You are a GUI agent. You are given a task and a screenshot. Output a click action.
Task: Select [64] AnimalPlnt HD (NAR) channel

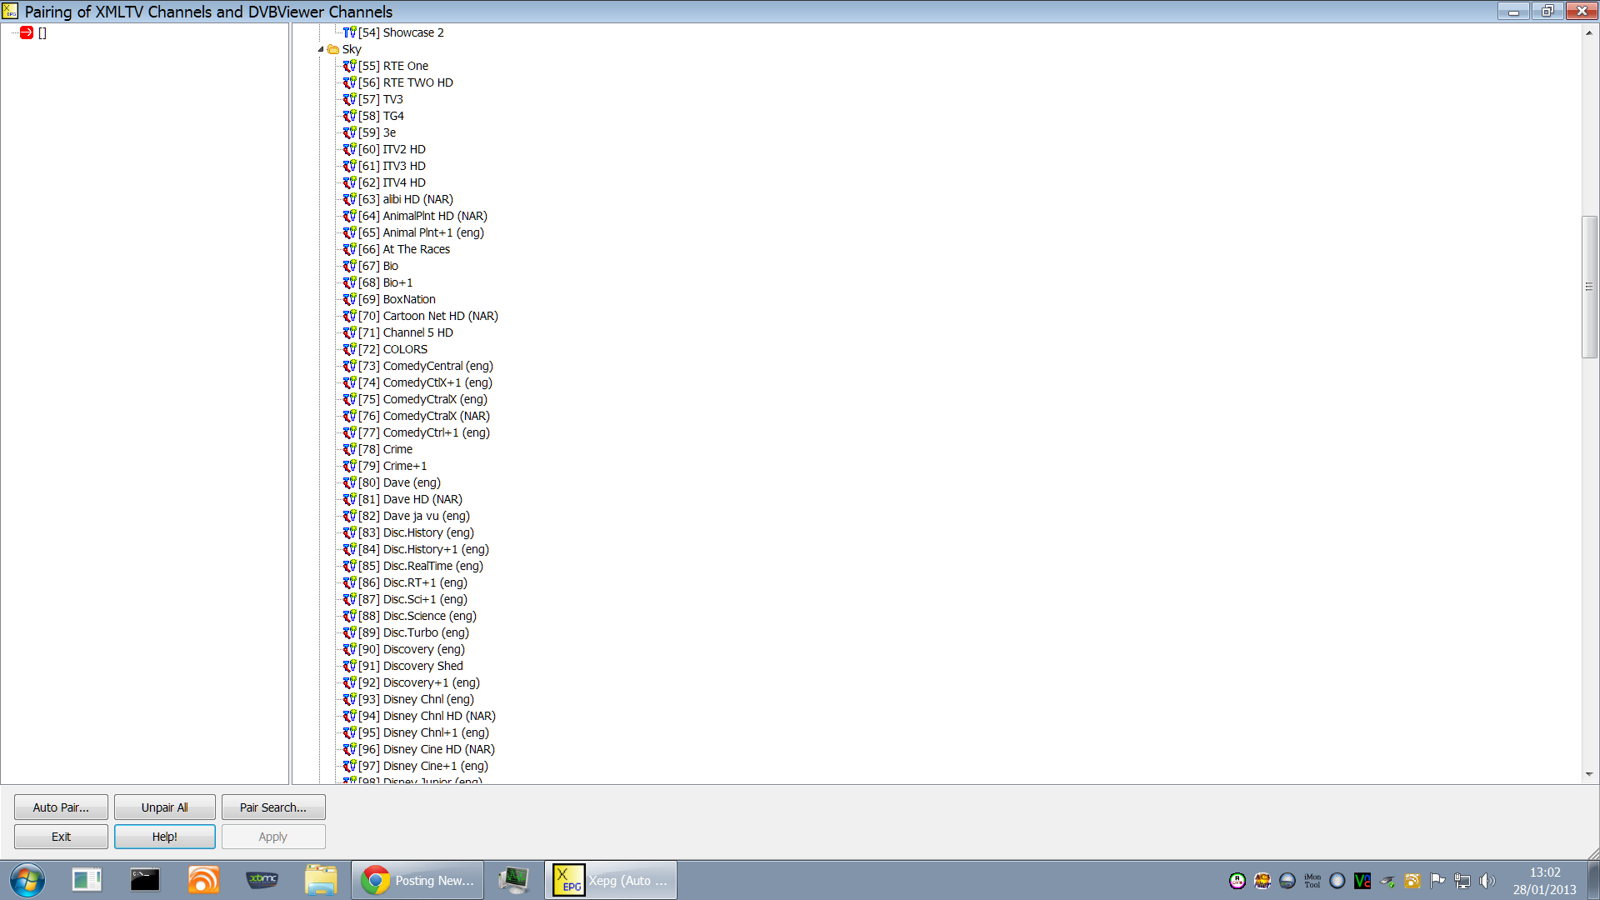(x=422, y=216)
